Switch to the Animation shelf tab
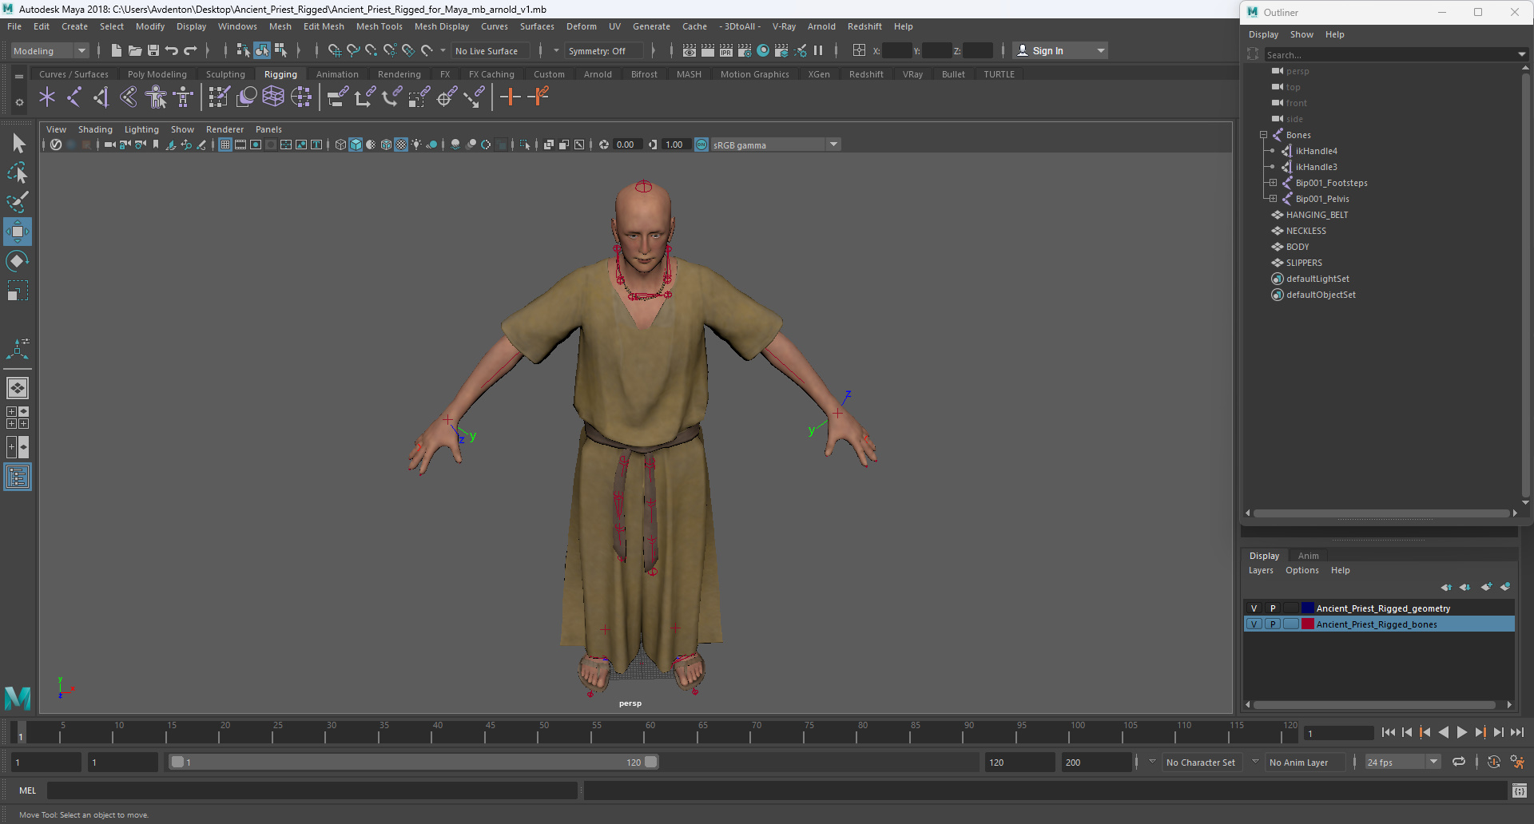The width and height of the screenshot is (1534, 824). click(x=337, y=74)
